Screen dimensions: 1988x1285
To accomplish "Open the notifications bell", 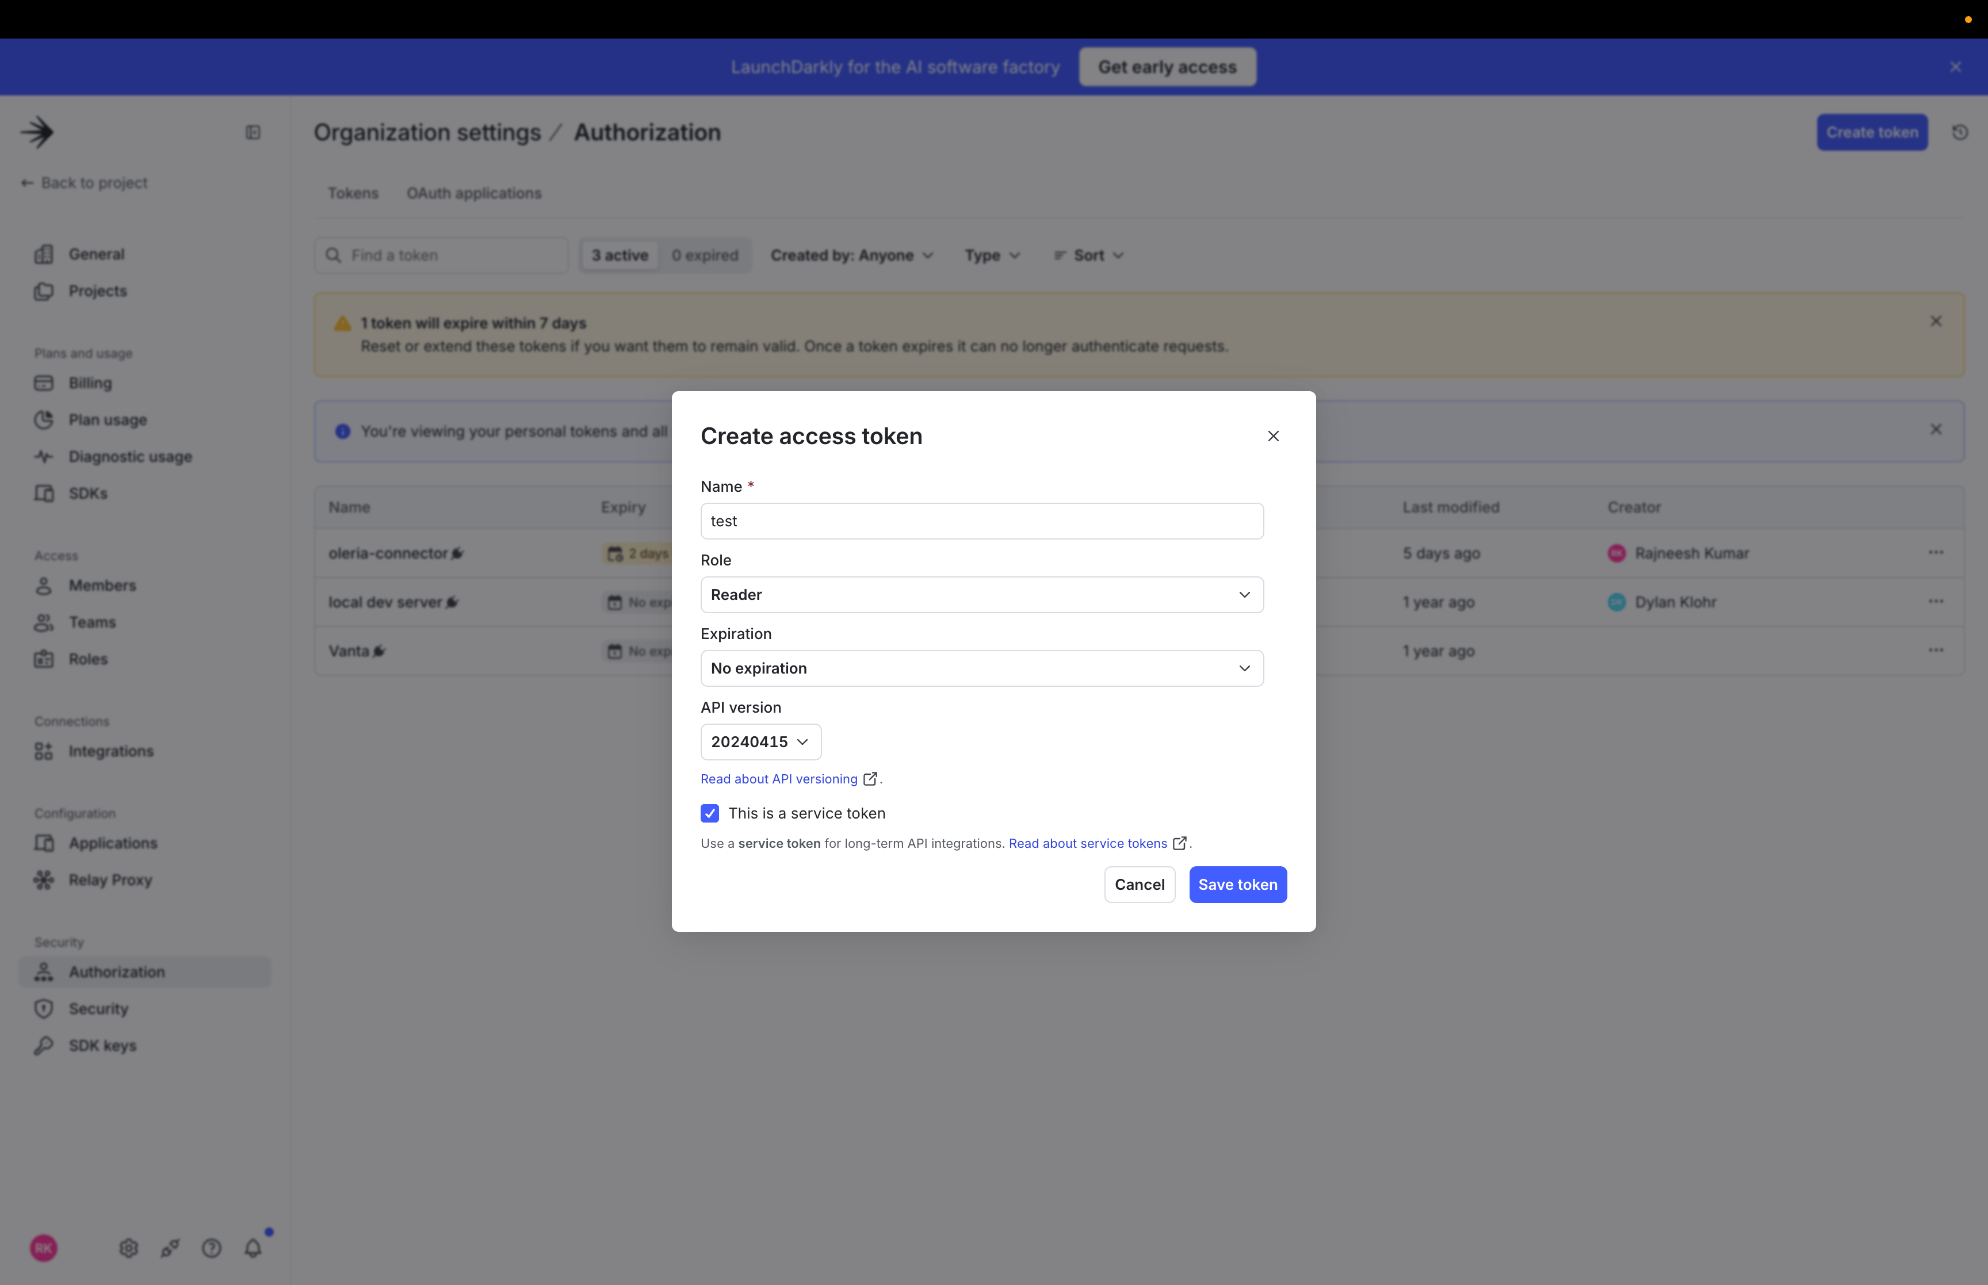I will pyautogui.click(x=253, y=1248).
